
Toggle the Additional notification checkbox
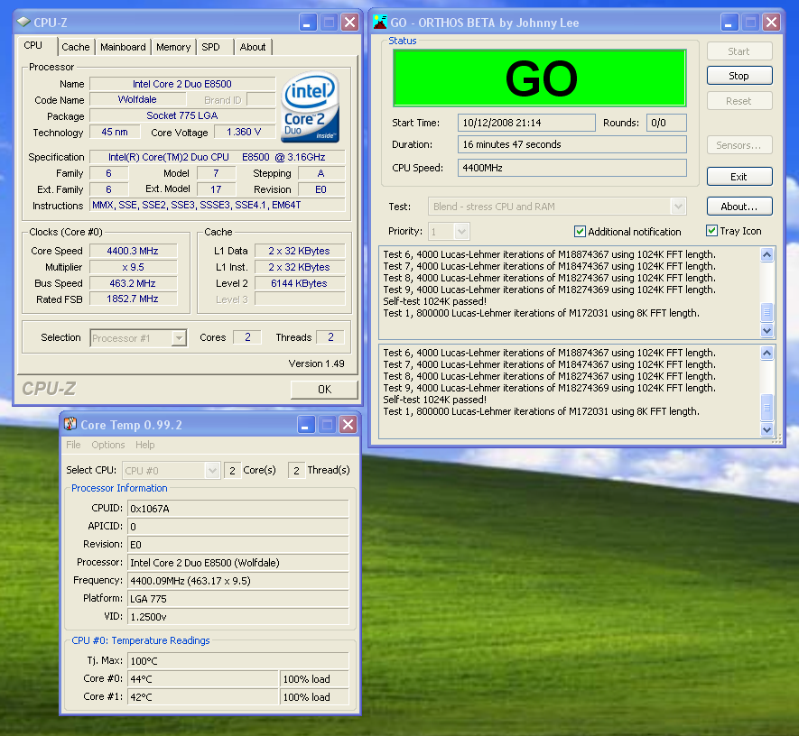[580, 232]
